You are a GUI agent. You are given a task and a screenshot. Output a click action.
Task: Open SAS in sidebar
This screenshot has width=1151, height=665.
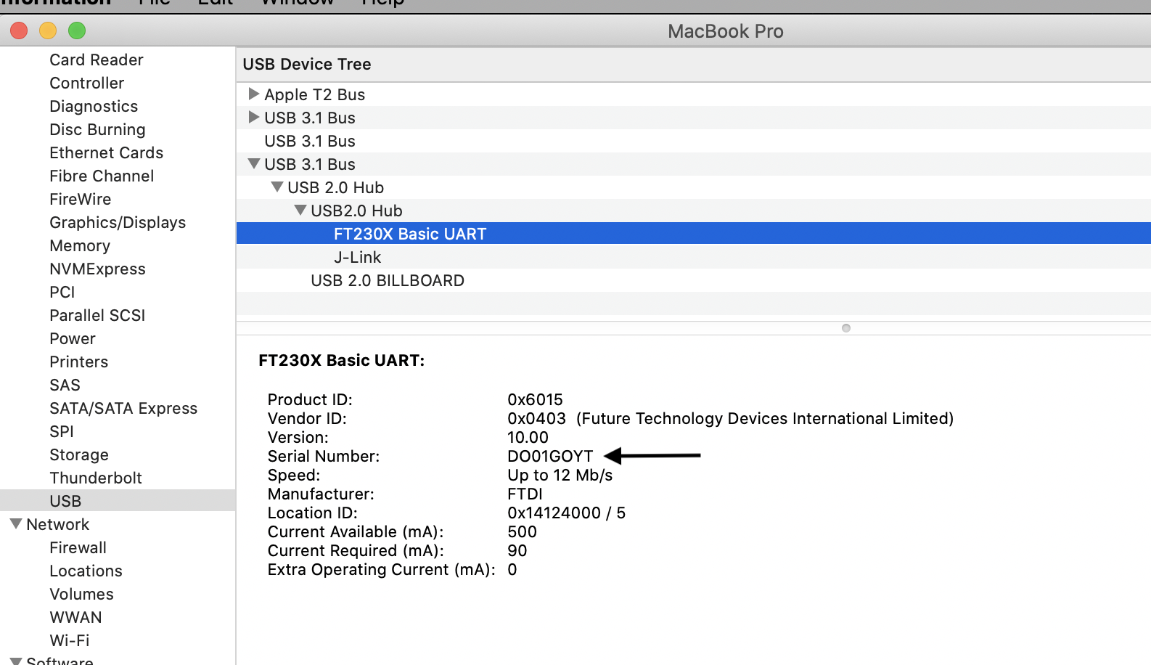click(65, 385)
